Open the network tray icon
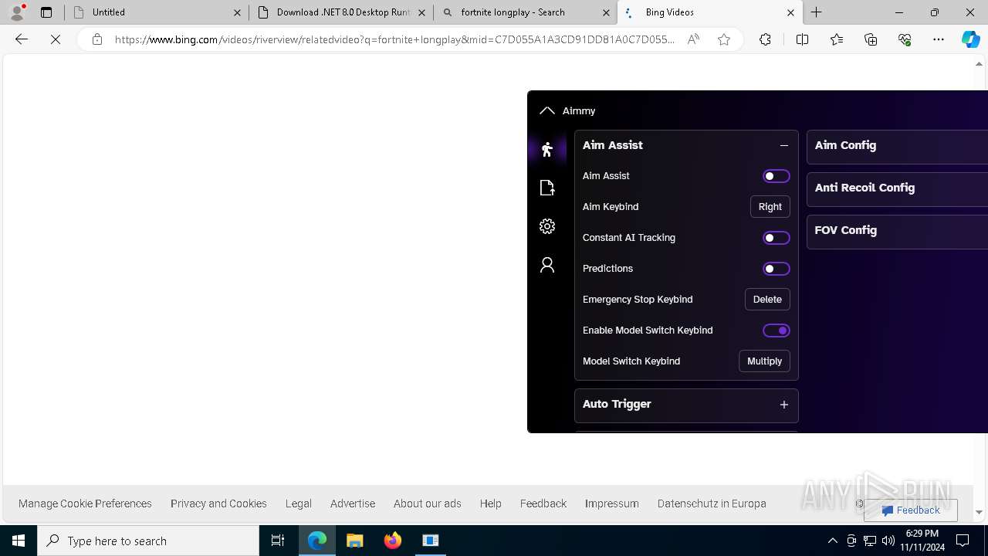This screenshot has width=988, height=556. [x=869, y=541]
